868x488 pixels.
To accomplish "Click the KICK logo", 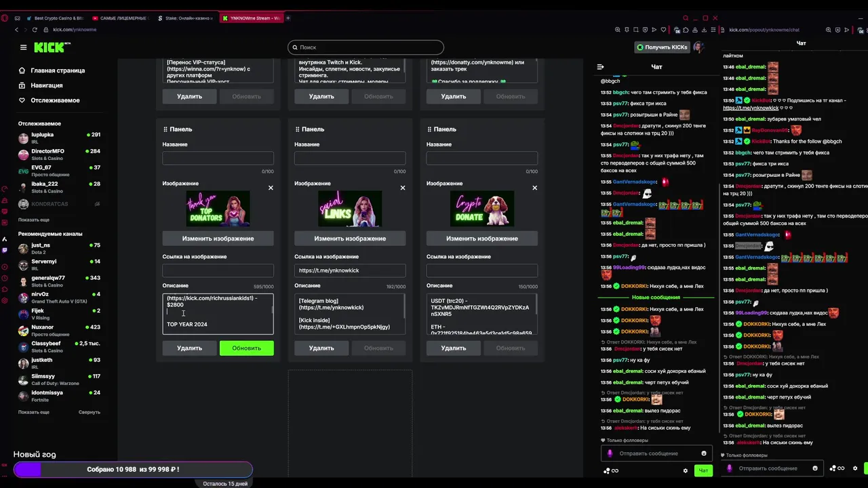I will 52,47.
